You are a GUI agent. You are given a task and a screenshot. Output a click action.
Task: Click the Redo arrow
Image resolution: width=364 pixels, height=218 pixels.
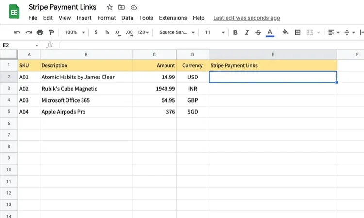coord(29,32)
